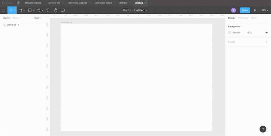Switch to the Prototype tab
This screenshot has height=136, width=271.
243,18
